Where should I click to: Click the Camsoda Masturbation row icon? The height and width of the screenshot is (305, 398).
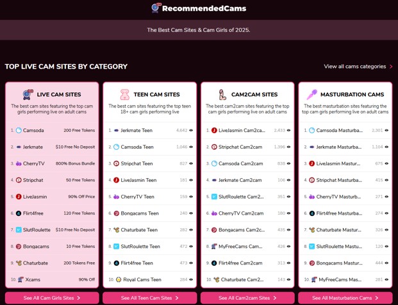[x=312, y=131]
